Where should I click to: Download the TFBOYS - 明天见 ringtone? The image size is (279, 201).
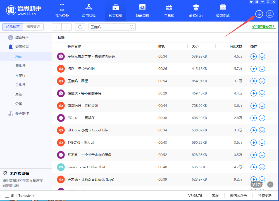pyautogui.click(x=262, y=143)
